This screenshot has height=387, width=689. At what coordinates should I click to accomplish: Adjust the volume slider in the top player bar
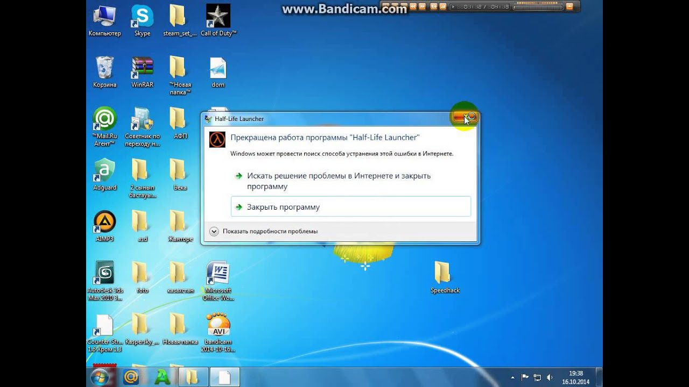tap(538, 7)
